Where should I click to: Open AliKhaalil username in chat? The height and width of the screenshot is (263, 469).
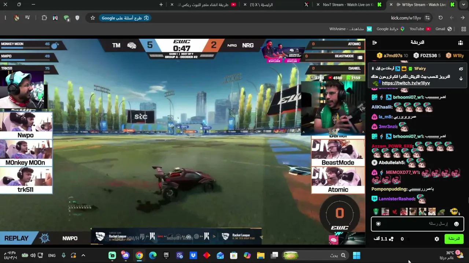pos(381,107)
